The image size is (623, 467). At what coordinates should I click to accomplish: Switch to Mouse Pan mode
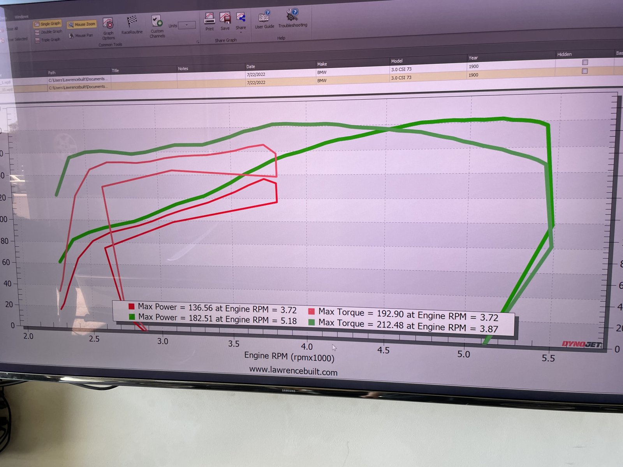pyautogui.click(x=81, y=35)
